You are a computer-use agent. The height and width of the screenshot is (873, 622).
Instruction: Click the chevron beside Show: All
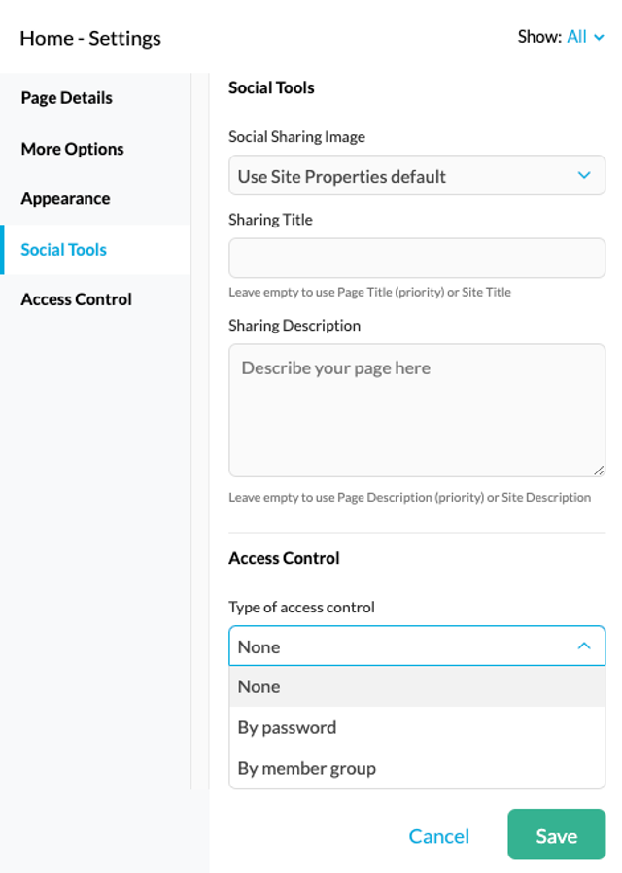(x=600, y=38)
